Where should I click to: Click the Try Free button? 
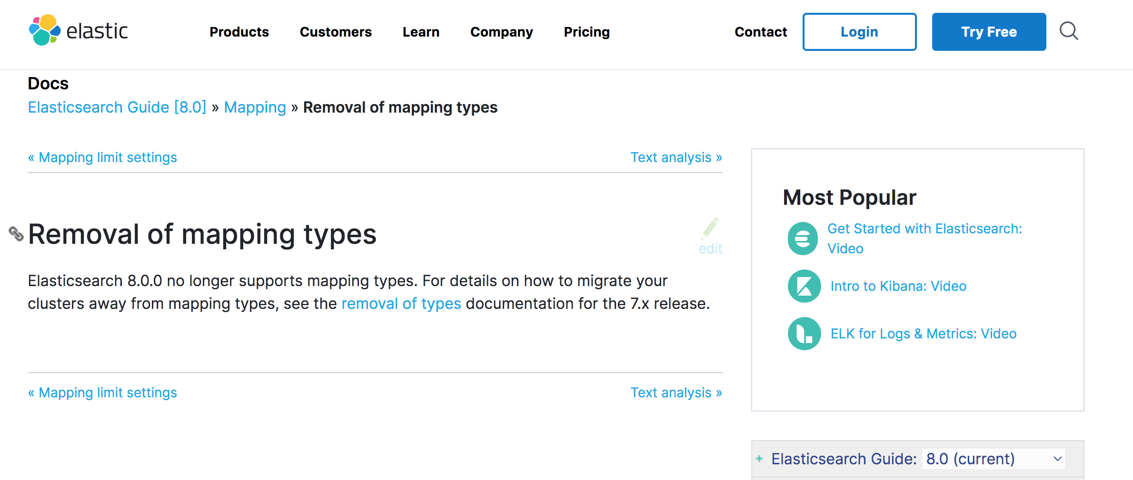989,32
